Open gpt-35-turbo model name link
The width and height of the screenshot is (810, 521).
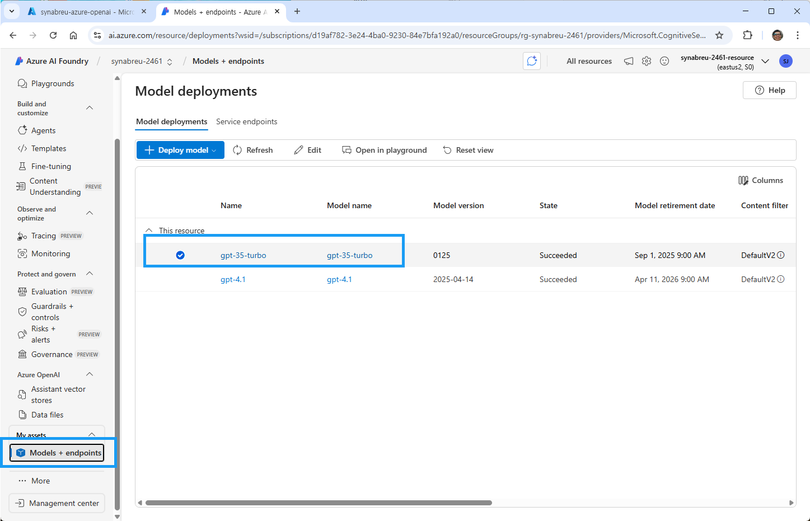coord(349,255)
